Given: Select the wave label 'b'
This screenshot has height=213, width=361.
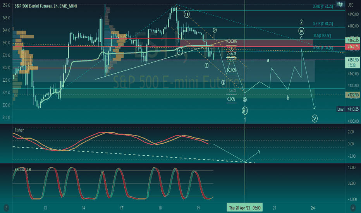Looking at the screenshot, I should click(x=288, y=98).
